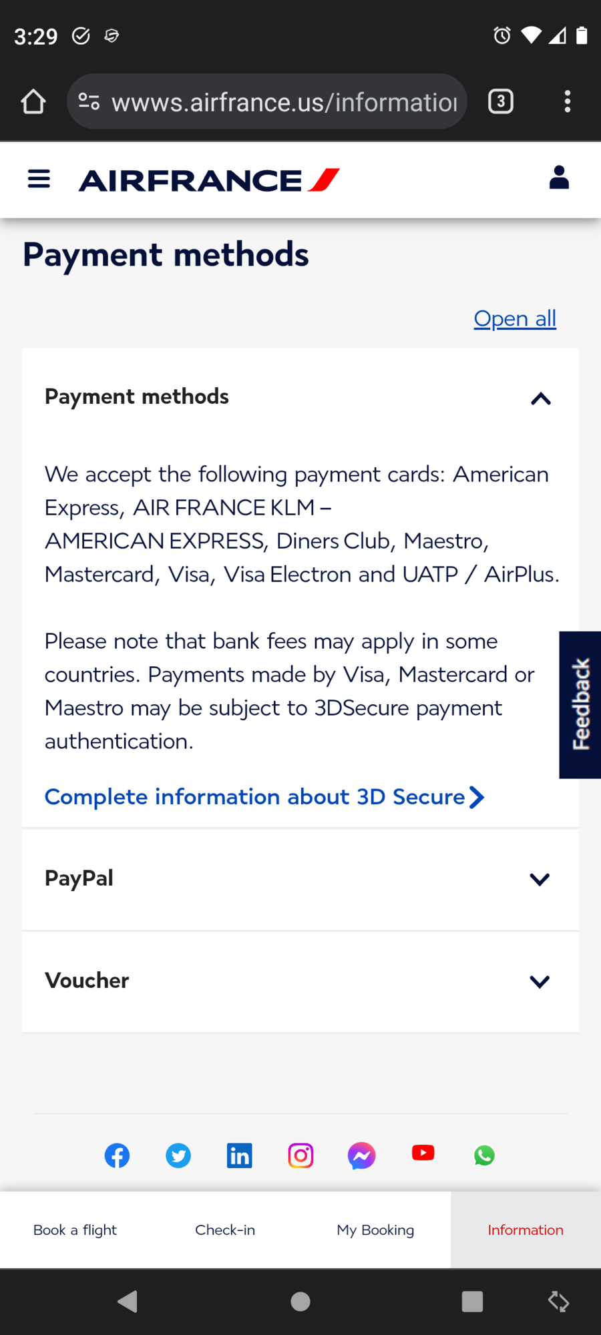The image size is (601, 1335).
Task: Open the hamburger navigation menu
Action: click(39, 179)
